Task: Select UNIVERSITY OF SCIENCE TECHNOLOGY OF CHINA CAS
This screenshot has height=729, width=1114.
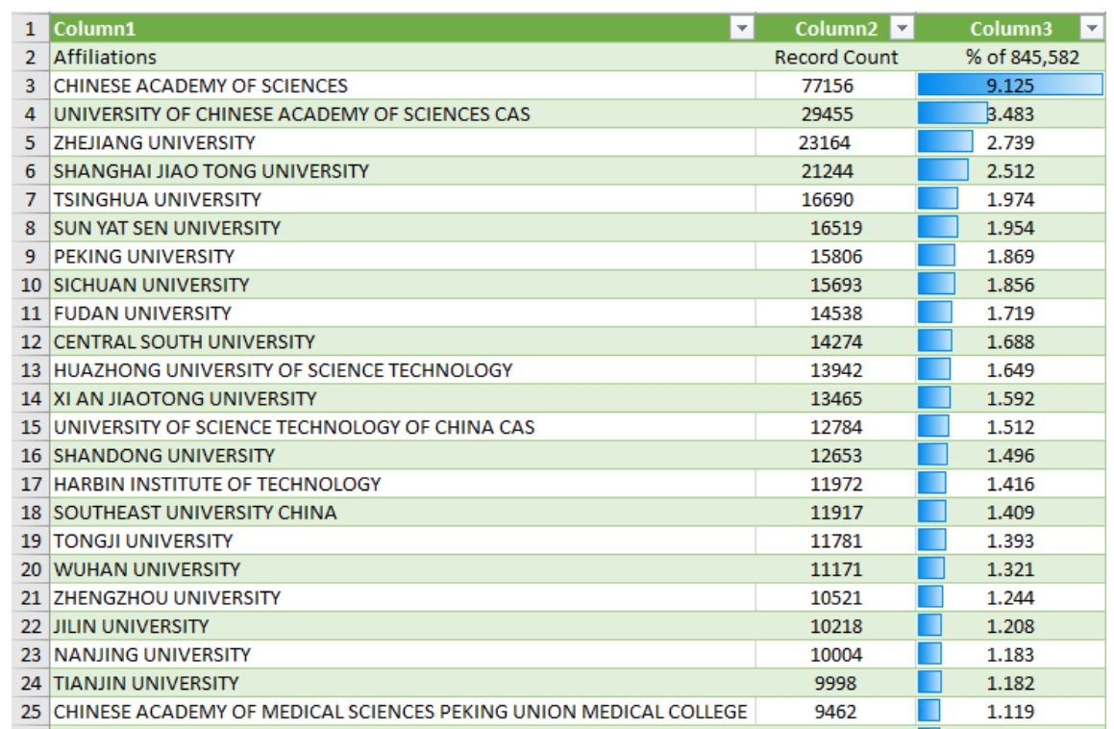Action: pyautogui.click(x=402, y=427)
